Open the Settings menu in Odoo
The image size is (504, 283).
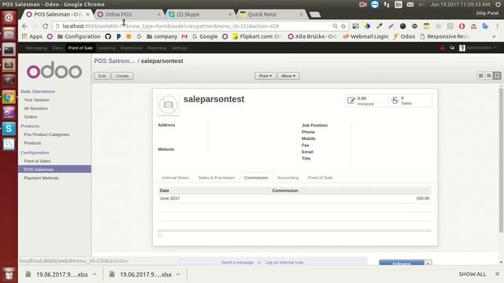click(180, 48)
